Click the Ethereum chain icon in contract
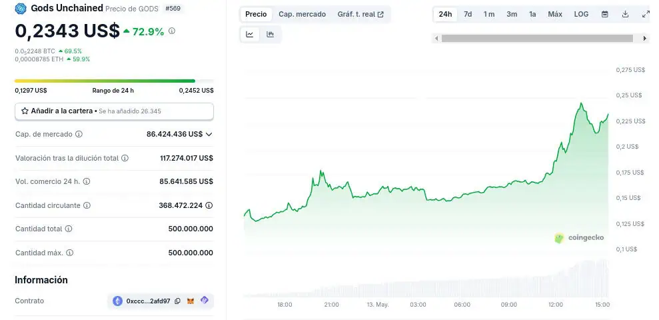659x320 pixels. coord(117,301)
